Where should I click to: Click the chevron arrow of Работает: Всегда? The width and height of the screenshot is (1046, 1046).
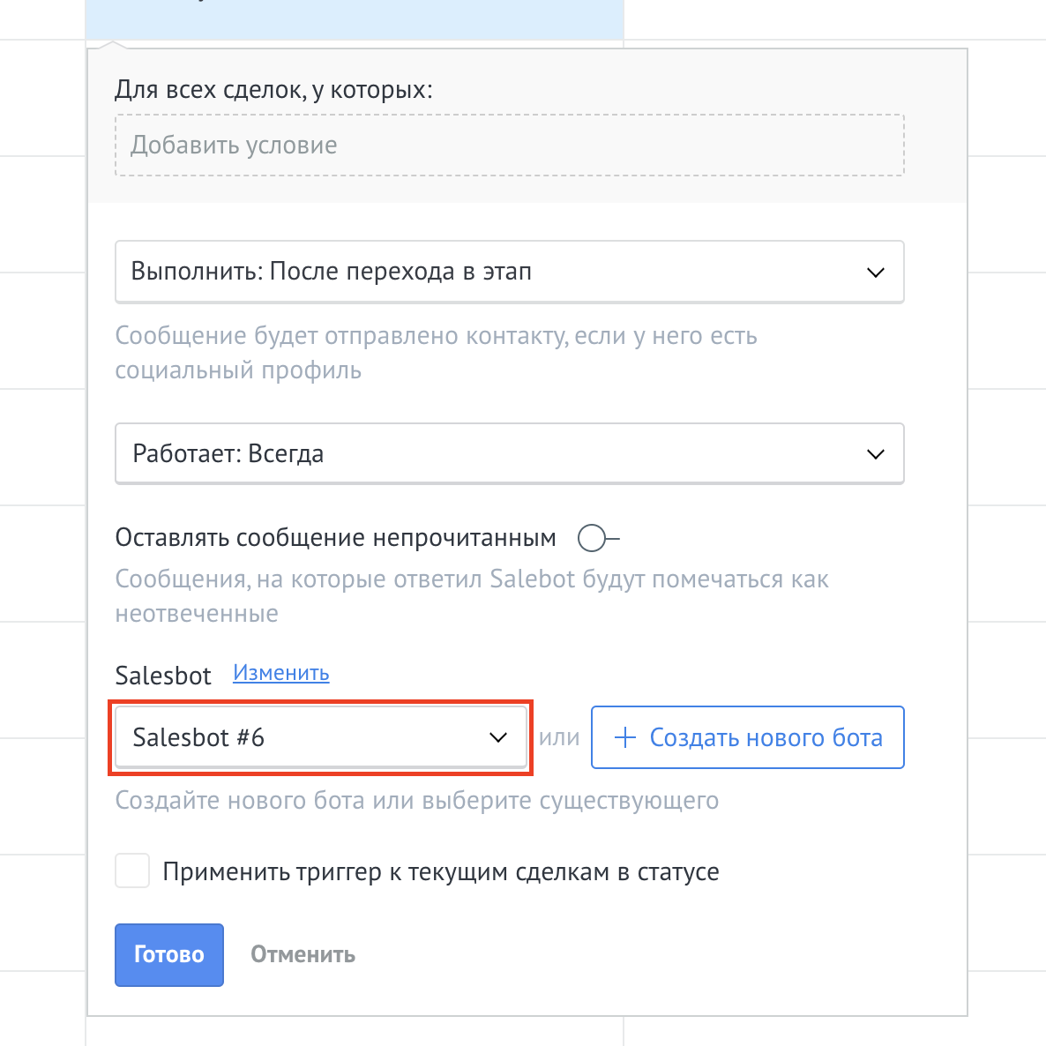[875, 454]
